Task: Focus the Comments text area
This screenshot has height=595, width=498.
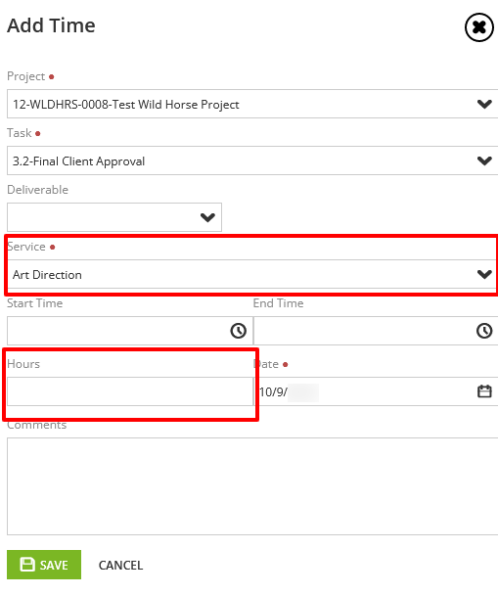Action: coord(252,486)
